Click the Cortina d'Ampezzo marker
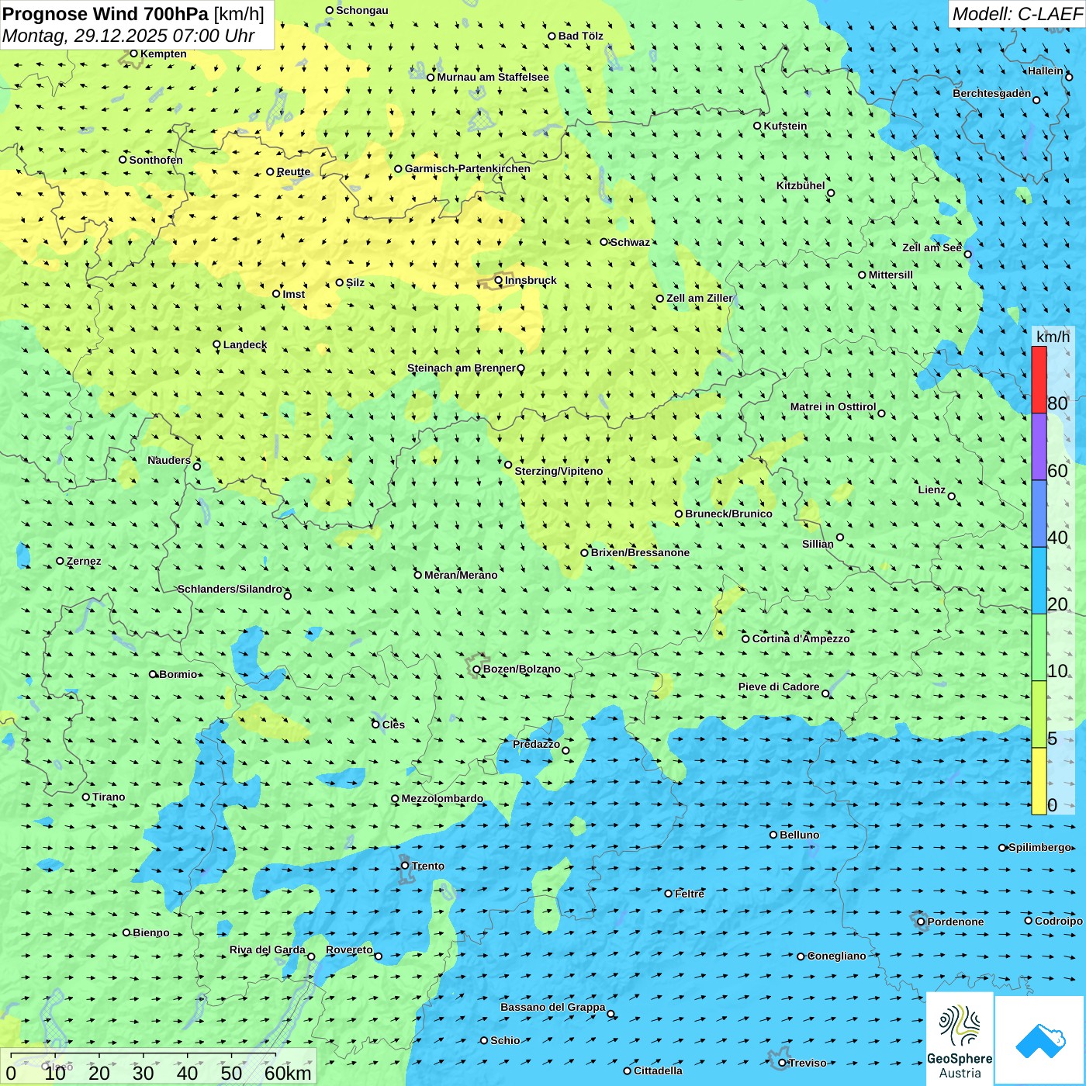The image size is (1086, 1086). click(746, 639)
